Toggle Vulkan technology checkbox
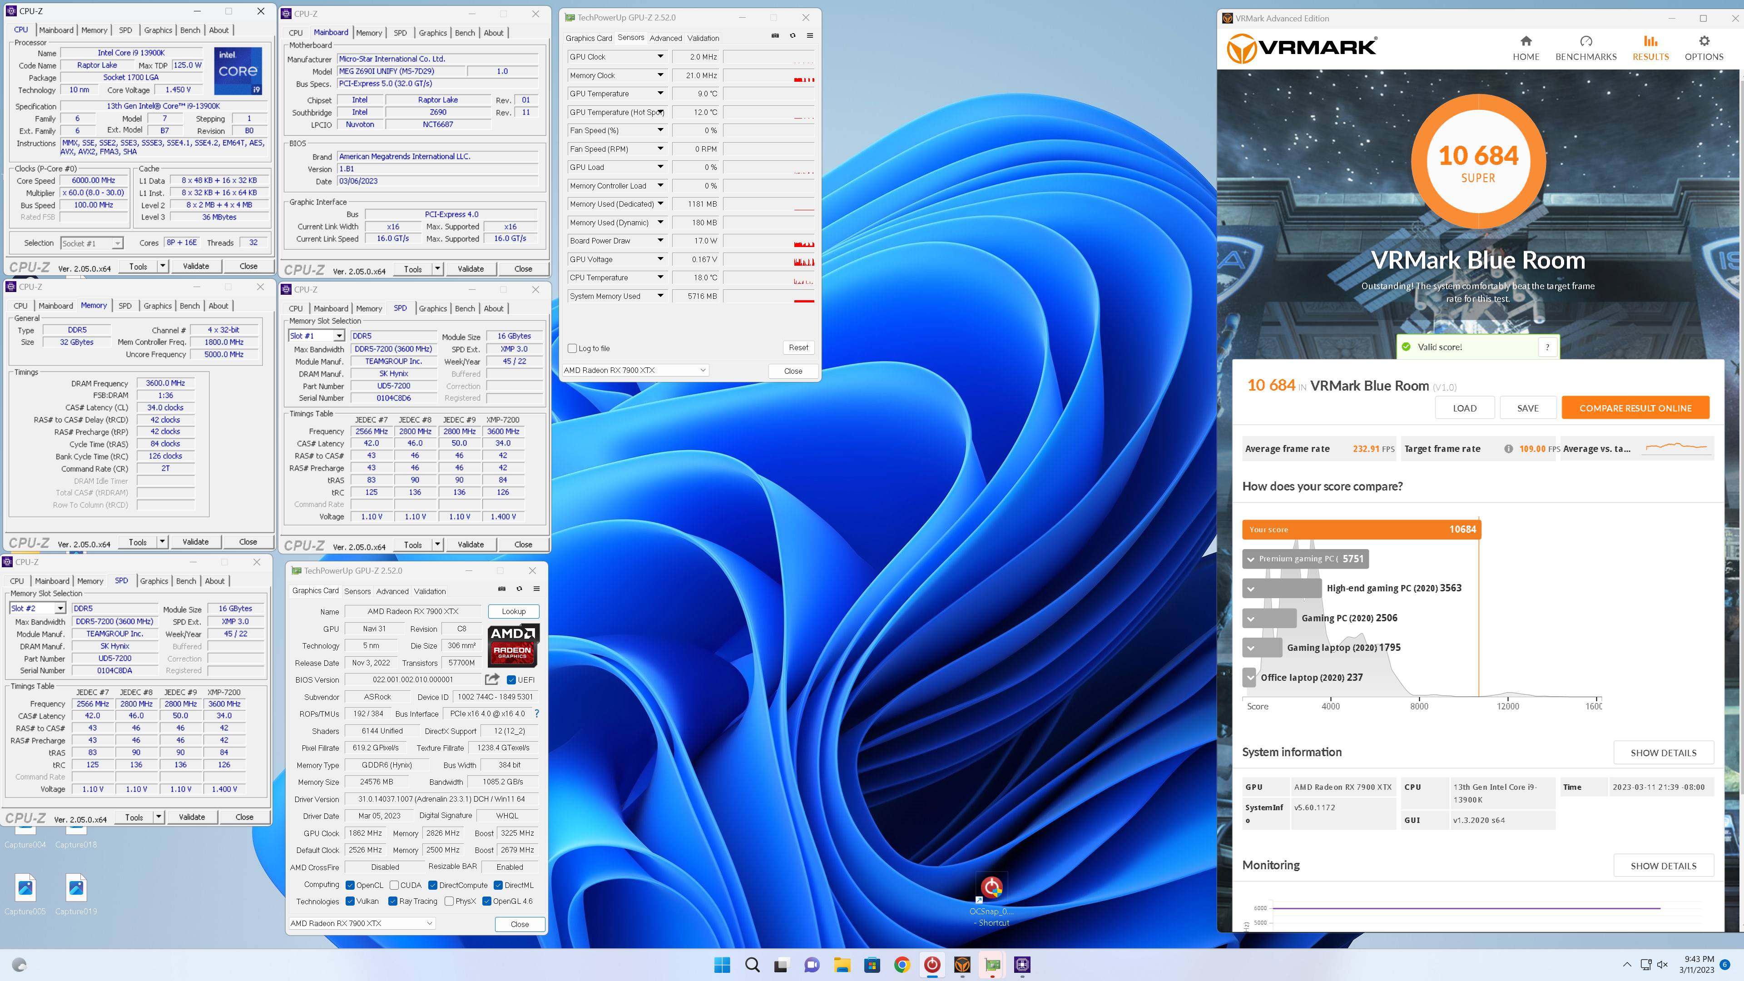The width and height of the screenshot is (1744, 981). 350,901
